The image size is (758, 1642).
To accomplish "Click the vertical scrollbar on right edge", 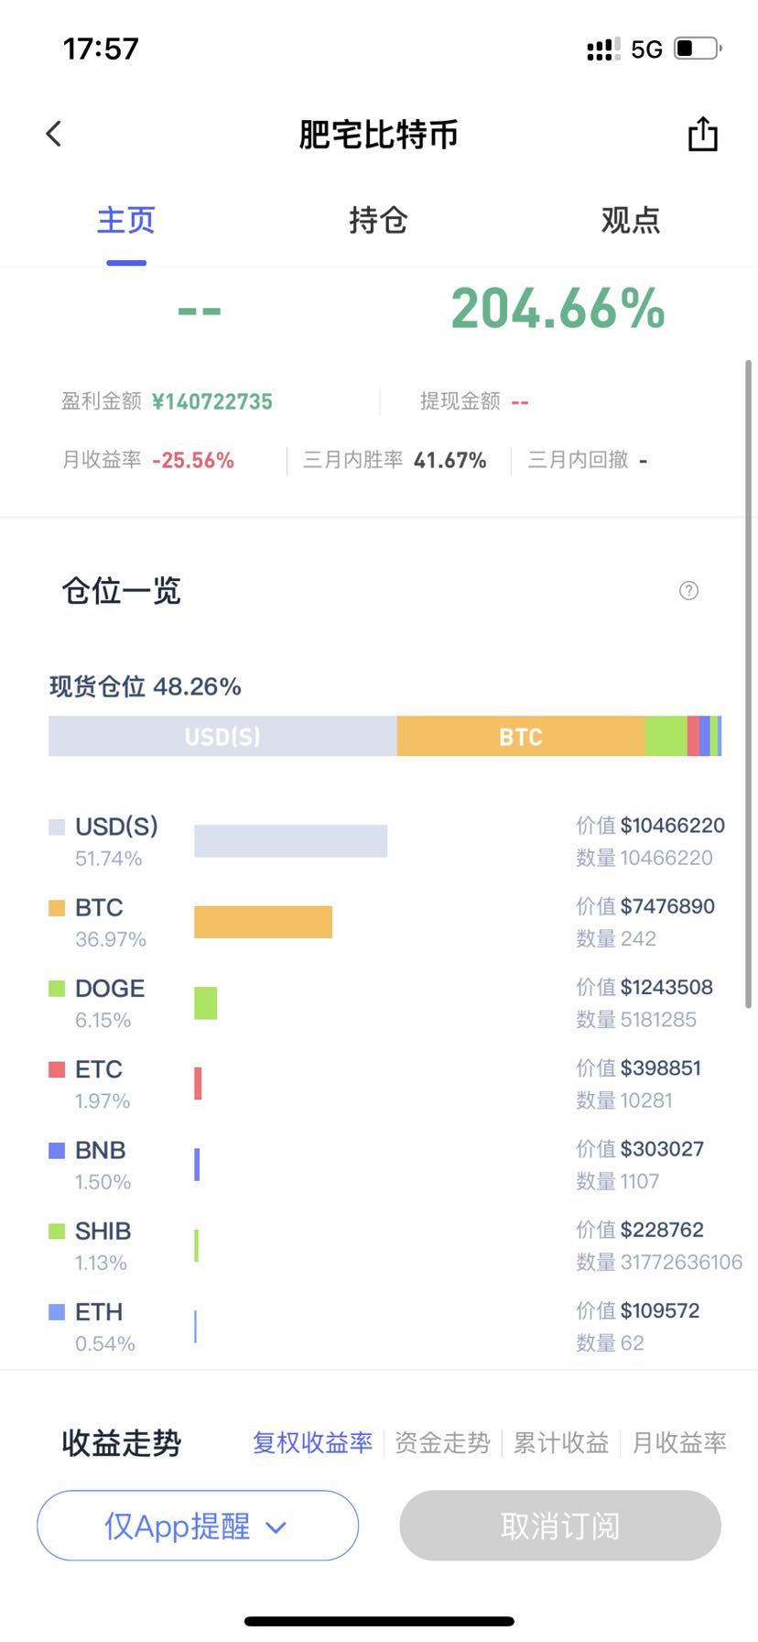I will [748, 683].
